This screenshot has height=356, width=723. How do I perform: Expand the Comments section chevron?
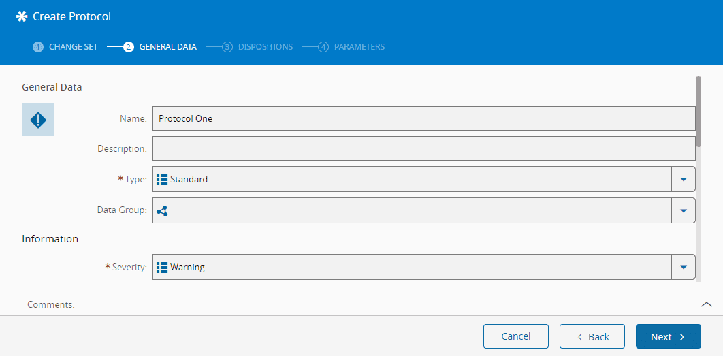tap(707, 304)
